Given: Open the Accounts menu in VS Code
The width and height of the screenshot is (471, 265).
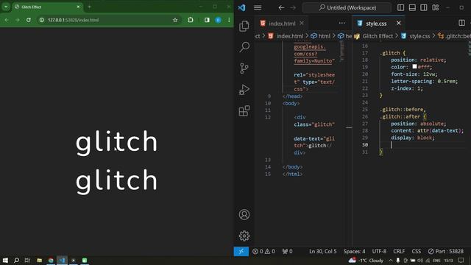Looking at the screenshot, I should coord(244,214).
